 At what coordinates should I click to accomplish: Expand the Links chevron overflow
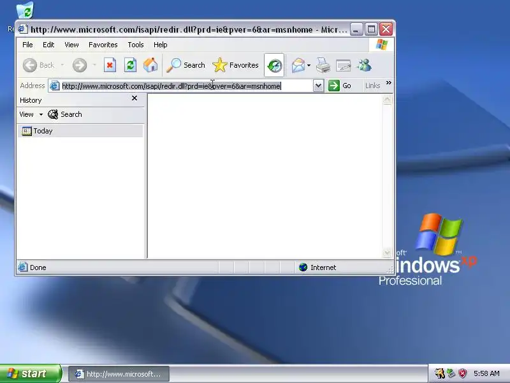click(x=389, y=83)
